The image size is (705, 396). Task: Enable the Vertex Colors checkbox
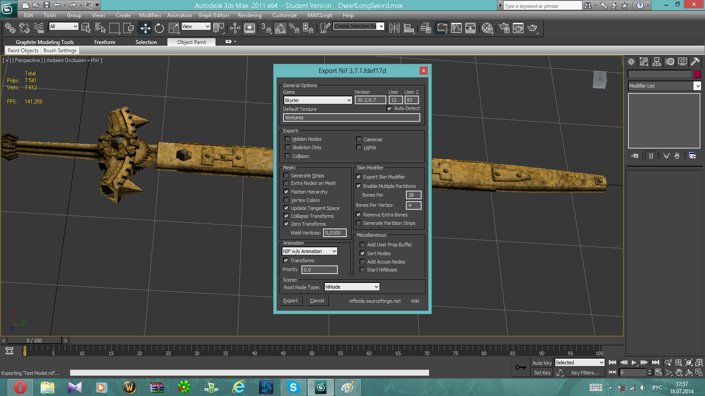coord(286,200)
